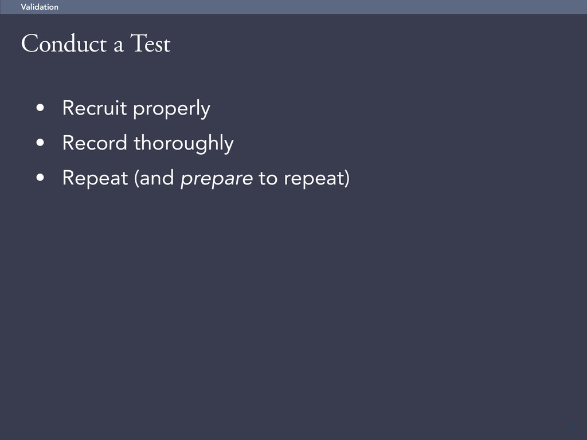Click bullet dot before Repeat line

tap(40, 178)
